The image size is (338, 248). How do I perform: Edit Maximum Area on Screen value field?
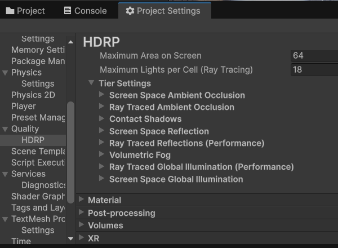pos(314,55)
